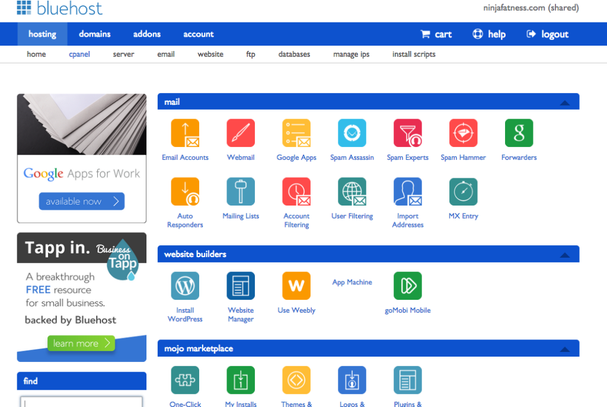Collapse the website builders section
Image resolution: width=607 pixels, height=407 pixels.
coord(565,255)
